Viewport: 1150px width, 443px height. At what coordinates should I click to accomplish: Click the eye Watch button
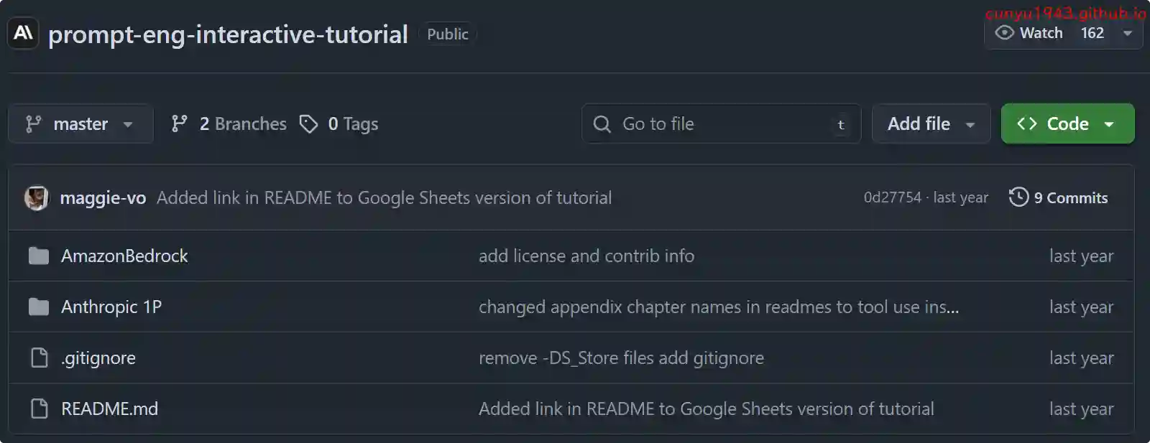click(x=1029, y=33)
